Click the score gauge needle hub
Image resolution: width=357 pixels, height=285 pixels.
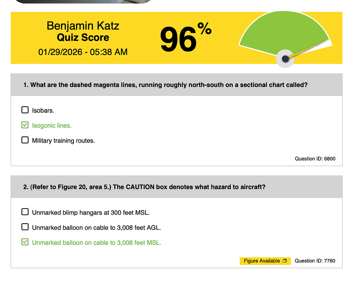(285, 59)
